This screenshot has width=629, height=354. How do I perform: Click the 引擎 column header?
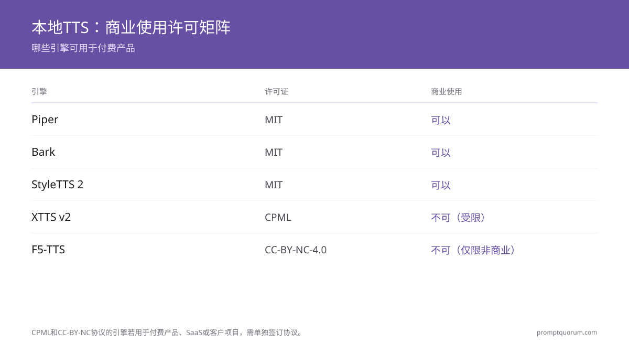[x=39, y=91]
